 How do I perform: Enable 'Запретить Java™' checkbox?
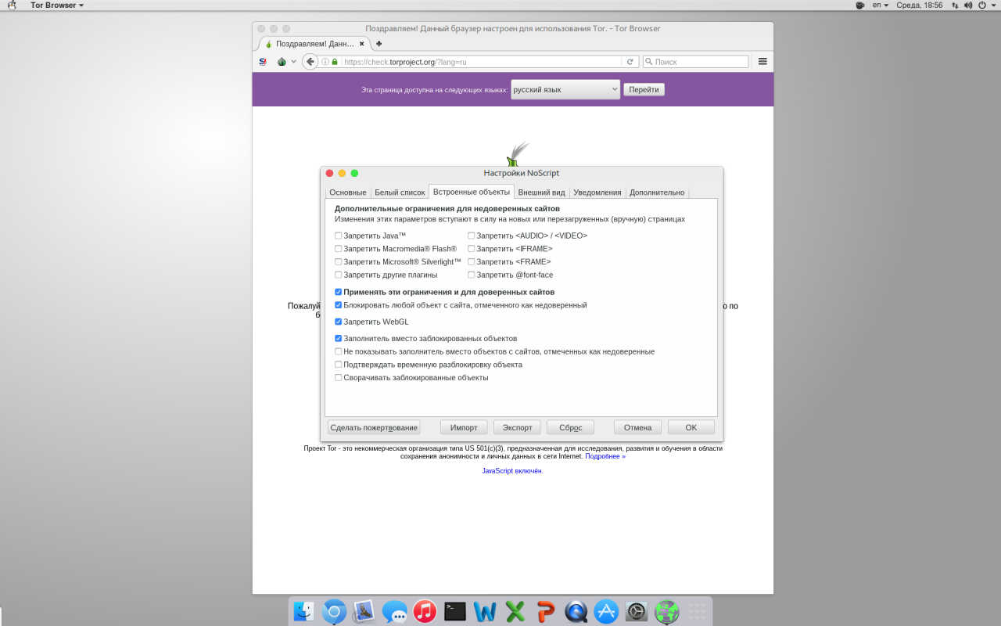[339, 236]
